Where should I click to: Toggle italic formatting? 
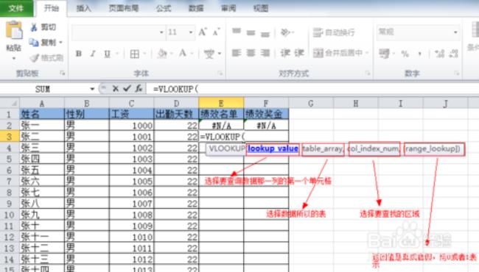tap(93, 54)
